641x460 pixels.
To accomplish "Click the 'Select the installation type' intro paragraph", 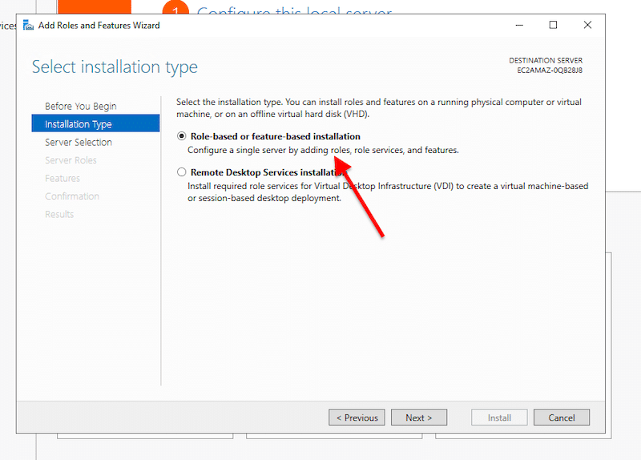I will (x=379, y=108).
